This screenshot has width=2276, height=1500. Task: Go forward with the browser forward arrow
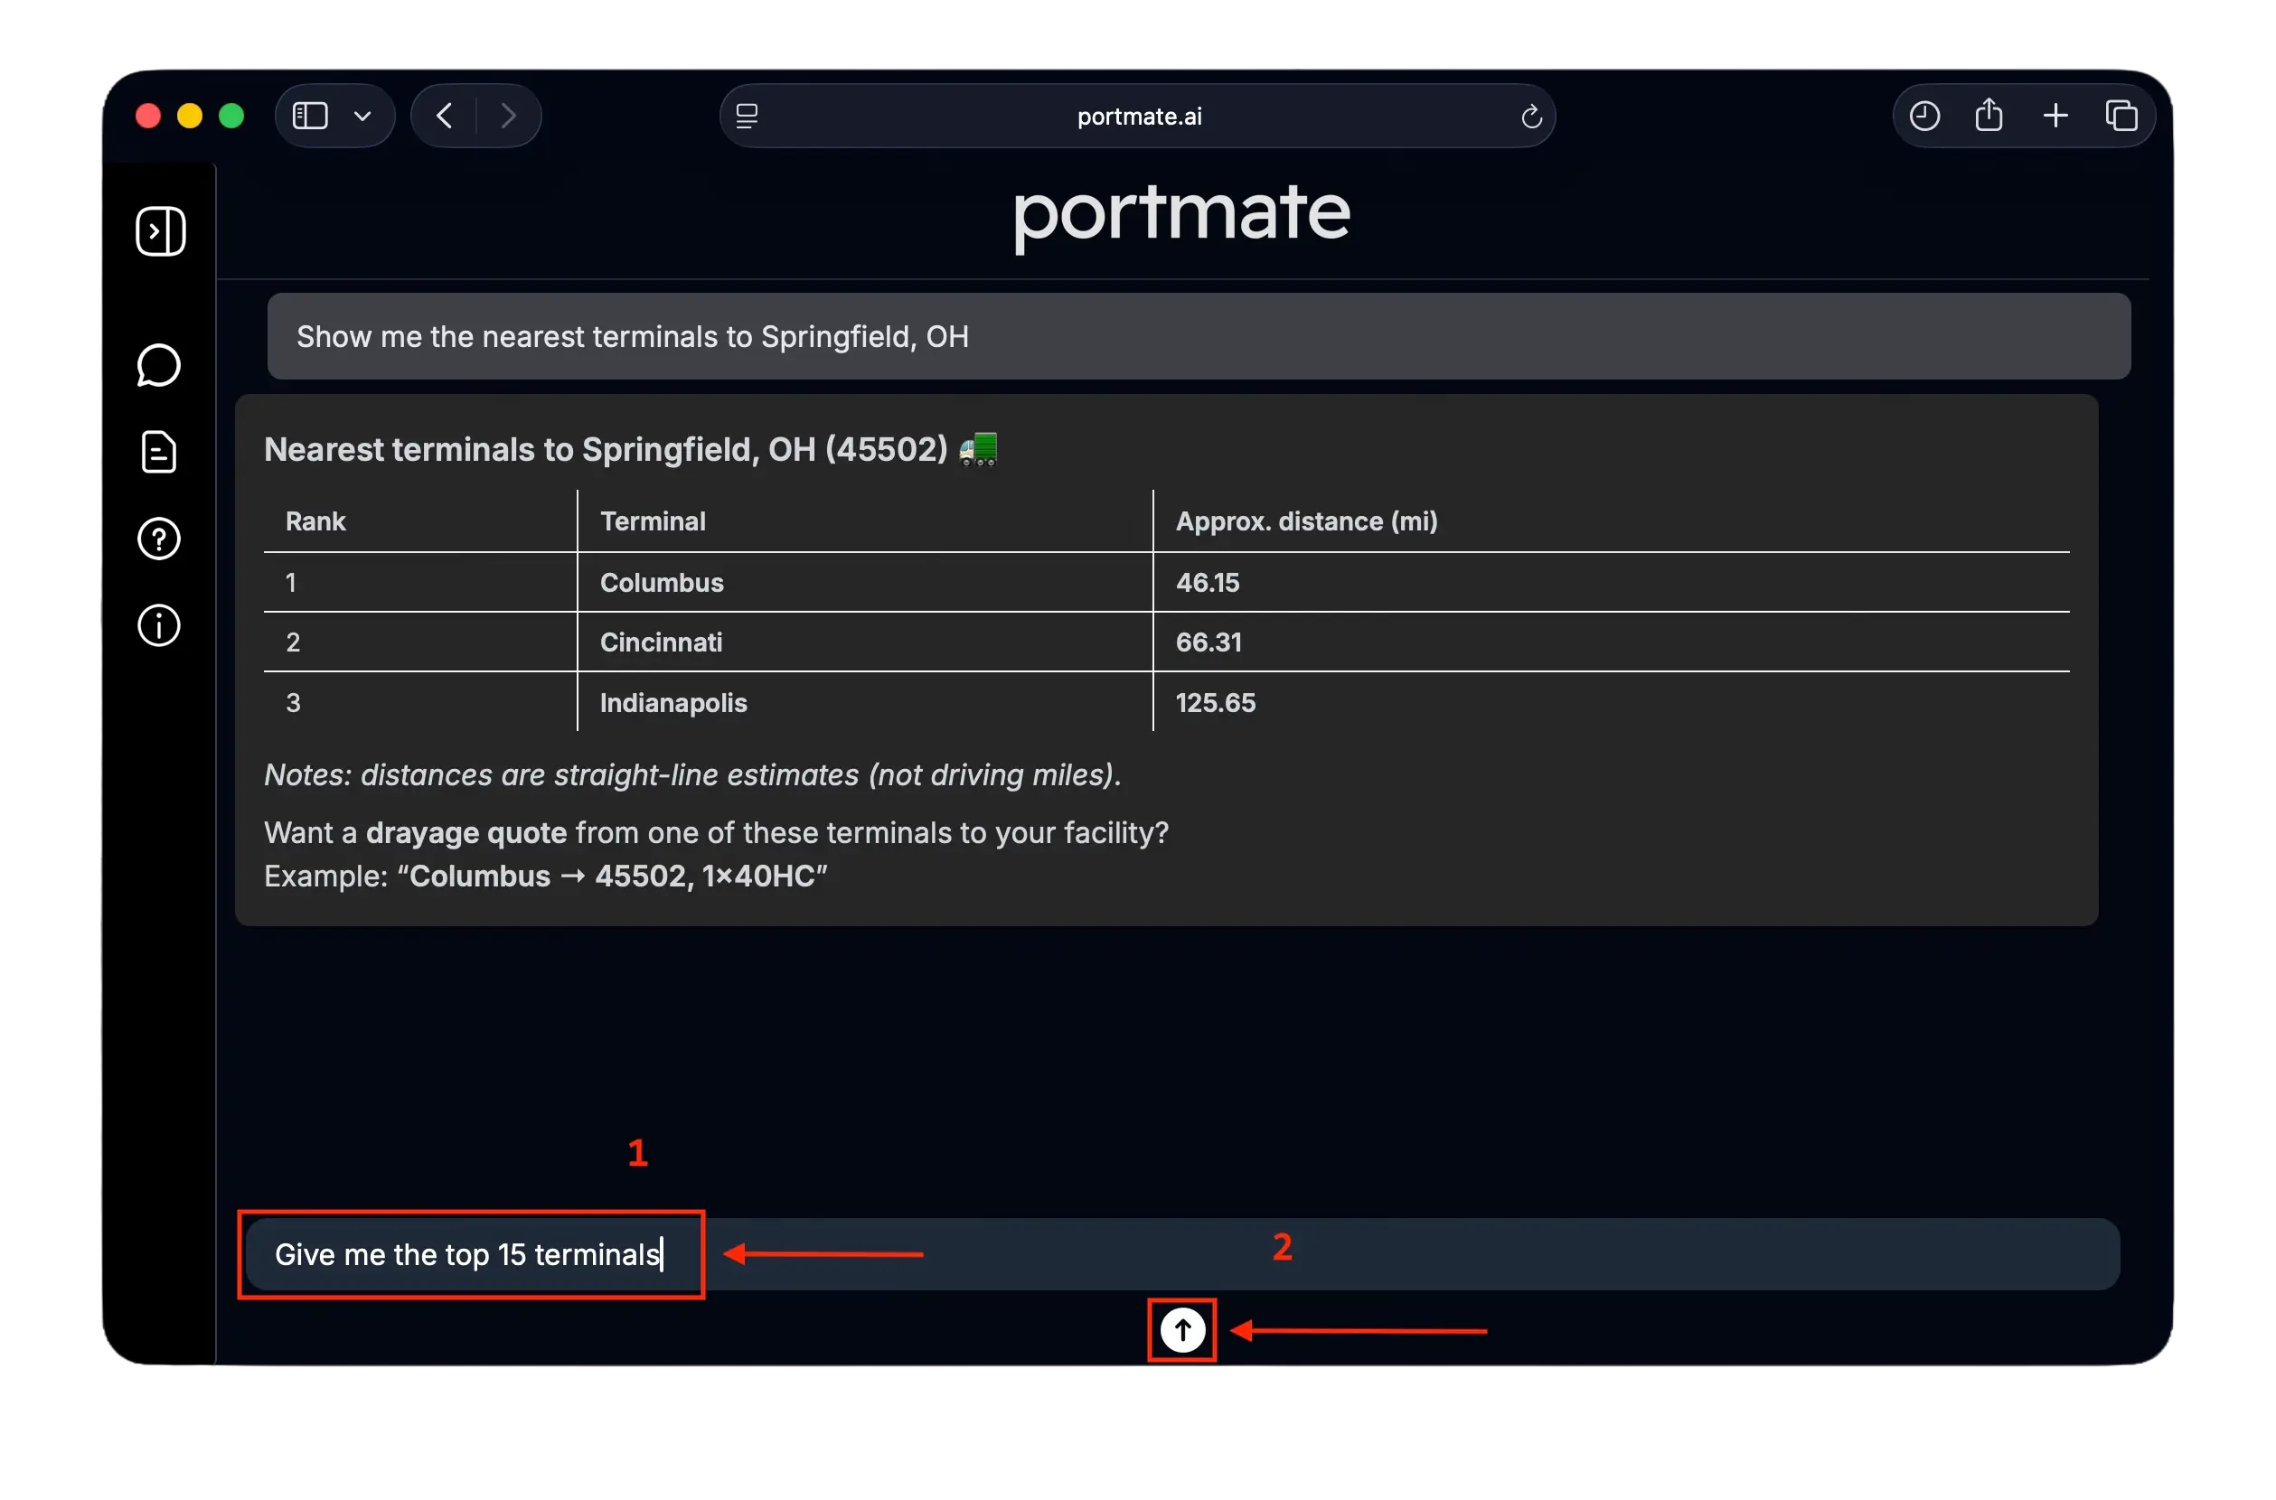pyautogui.click(x=509, y=116)
